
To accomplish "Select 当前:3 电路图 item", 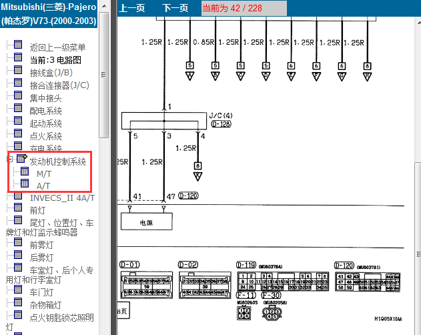I will coord(55,60).
